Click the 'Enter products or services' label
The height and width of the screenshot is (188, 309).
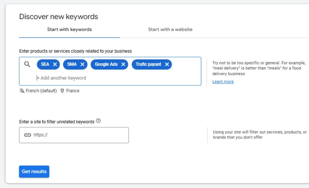(75, 51)
